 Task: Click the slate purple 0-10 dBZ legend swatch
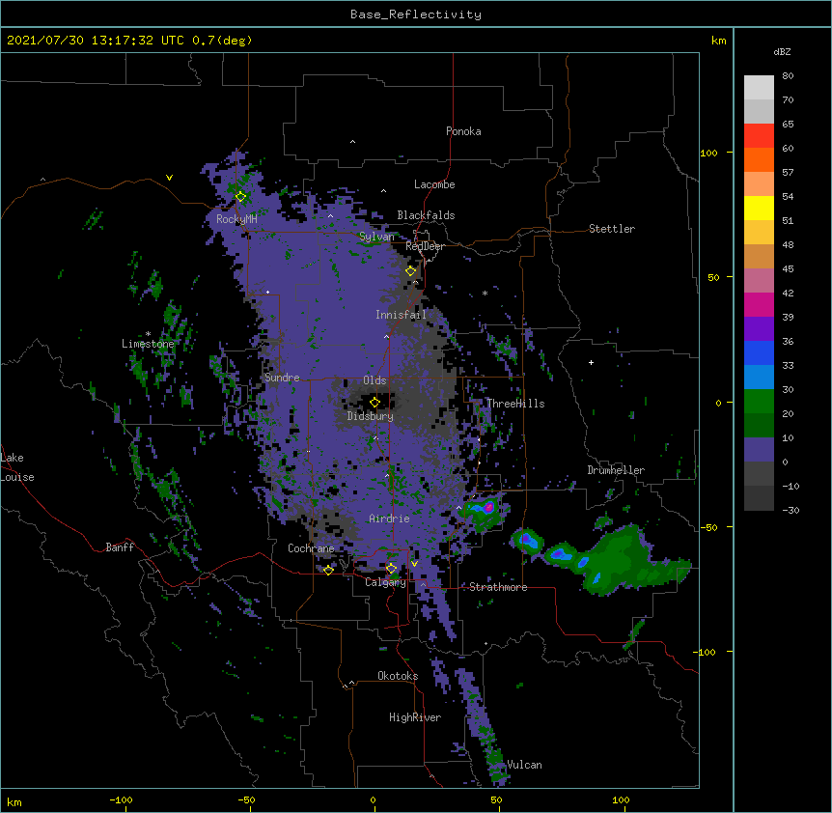click(x=759, y=450)
